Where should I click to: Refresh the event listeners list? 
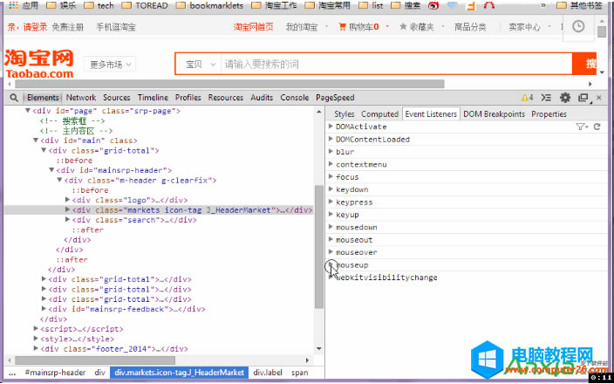(597, 127)
